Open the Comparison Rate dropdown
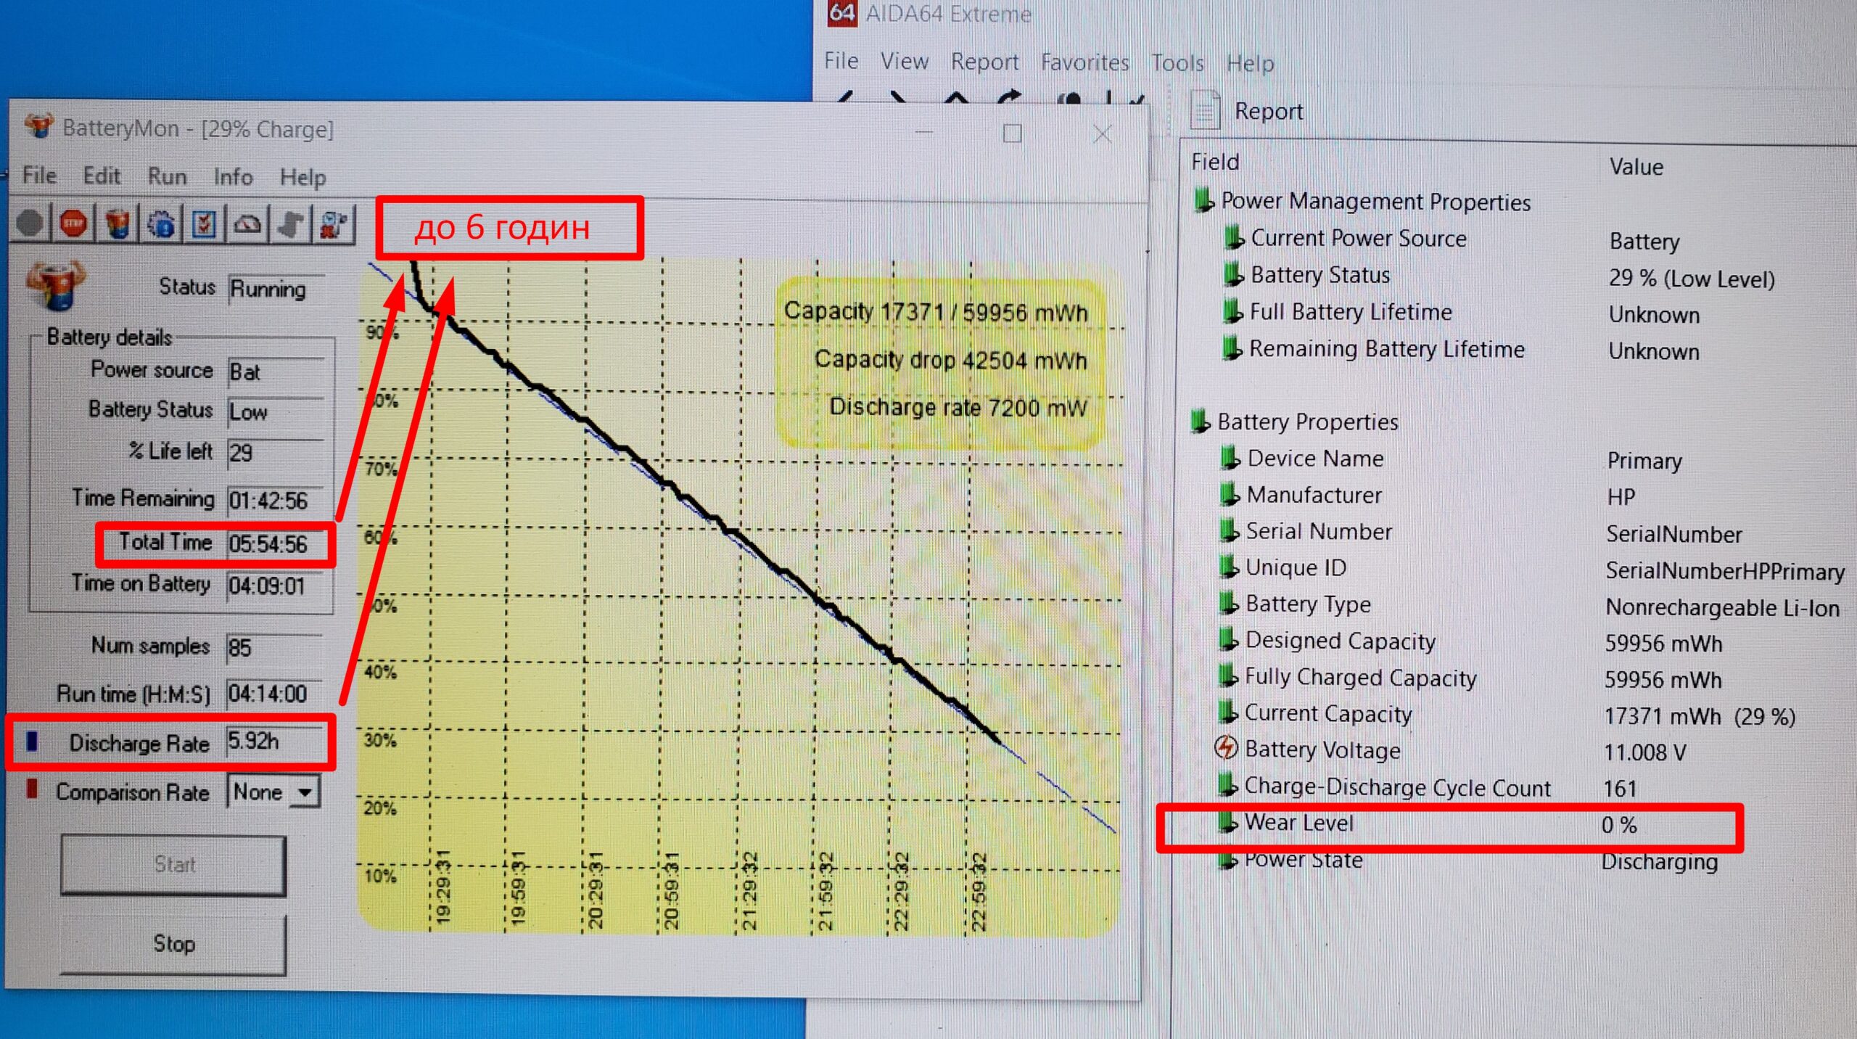Screen dimensions: 1857x1039 click(x=305, y=792)
